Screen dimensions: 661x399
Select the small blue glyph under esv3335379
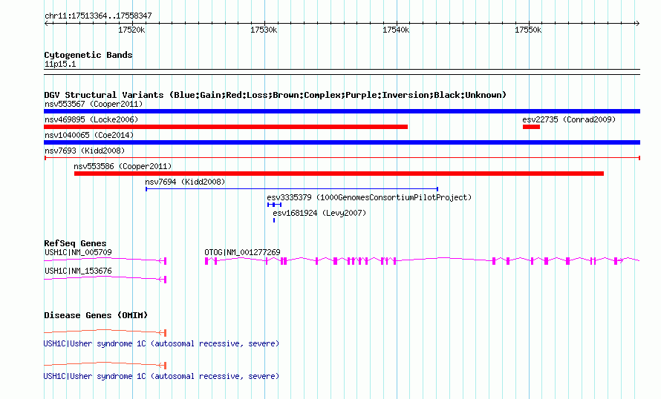[x=275, y=205]
